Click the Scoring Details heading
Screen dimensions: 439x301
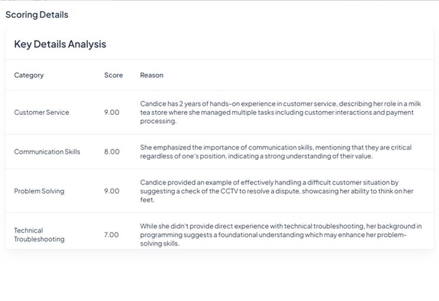(x=37, y=15)
